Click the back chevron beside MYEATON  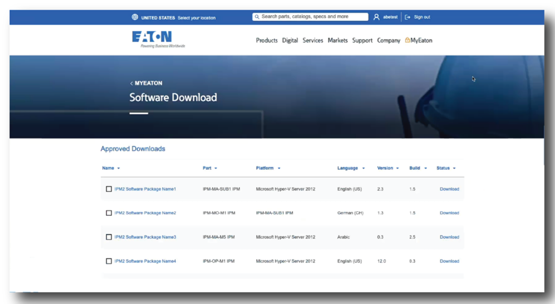pos(131,83)
